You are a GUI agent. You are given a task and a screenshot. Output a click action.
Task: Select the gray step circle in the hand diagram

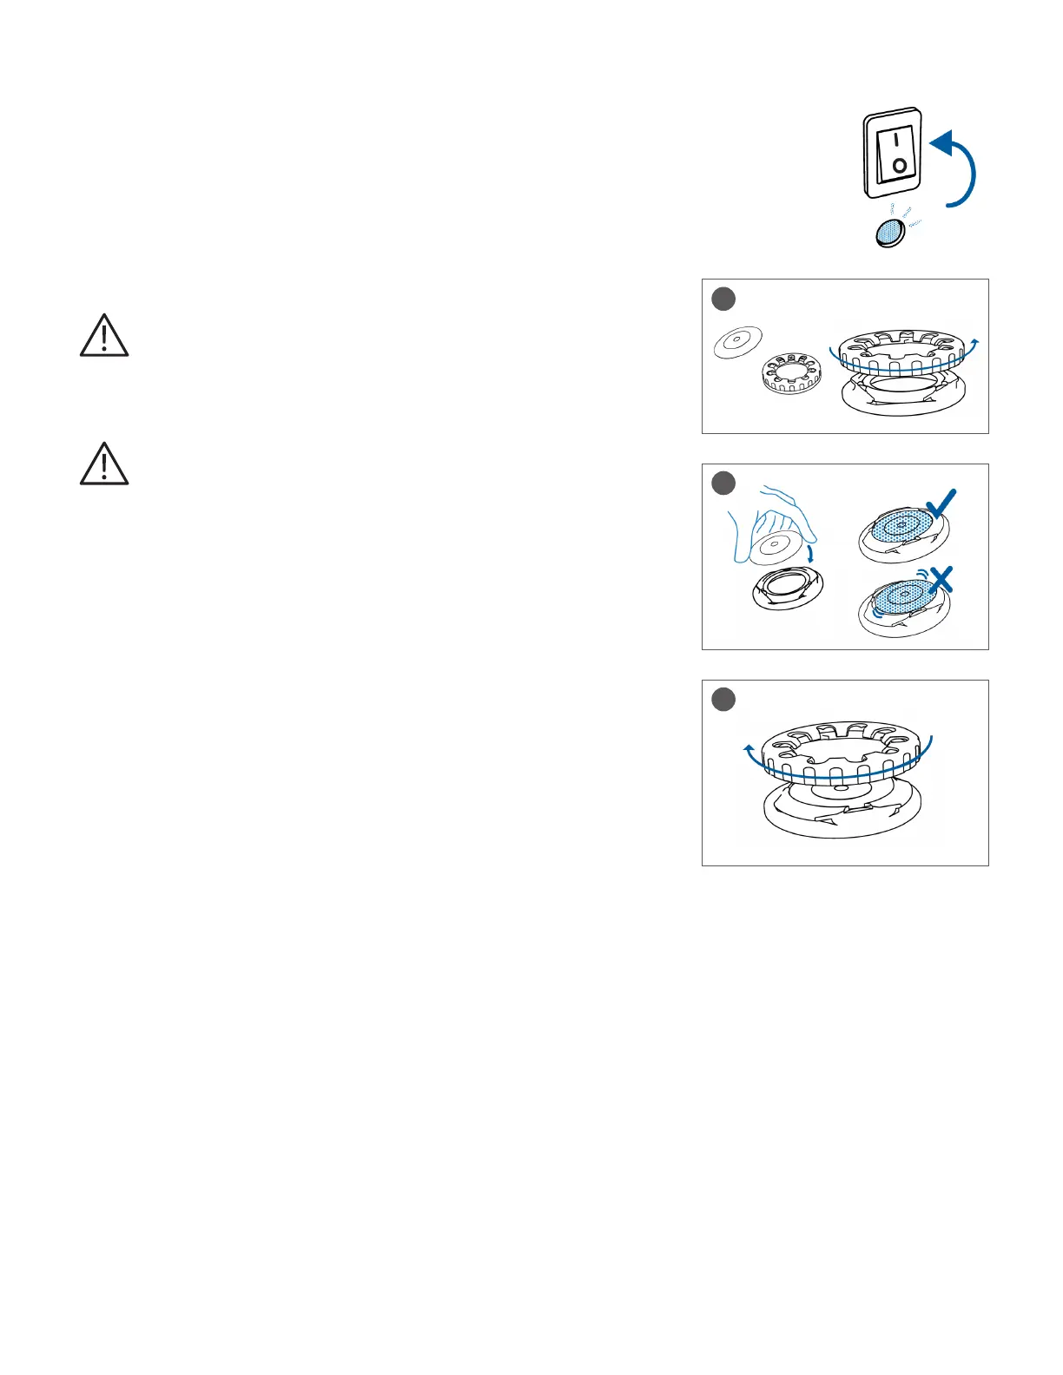(x=723, y=484)
